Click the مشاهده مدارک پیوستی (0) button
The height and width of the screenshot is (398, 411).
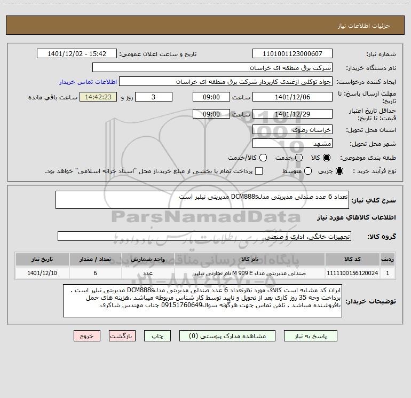click(227, 336)
